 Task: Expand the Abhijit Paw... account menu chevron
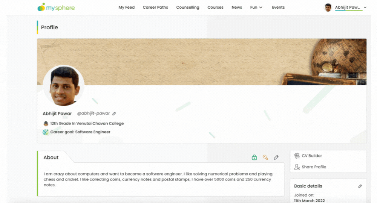point(365,8)
